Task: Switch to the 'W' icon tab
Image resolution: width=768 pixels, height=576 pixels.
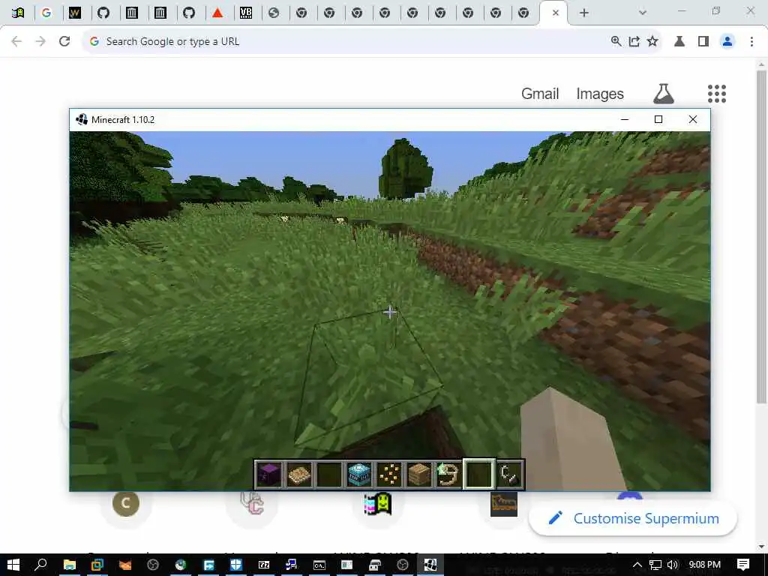Action: pyautogui.click(x=75, y=13)
